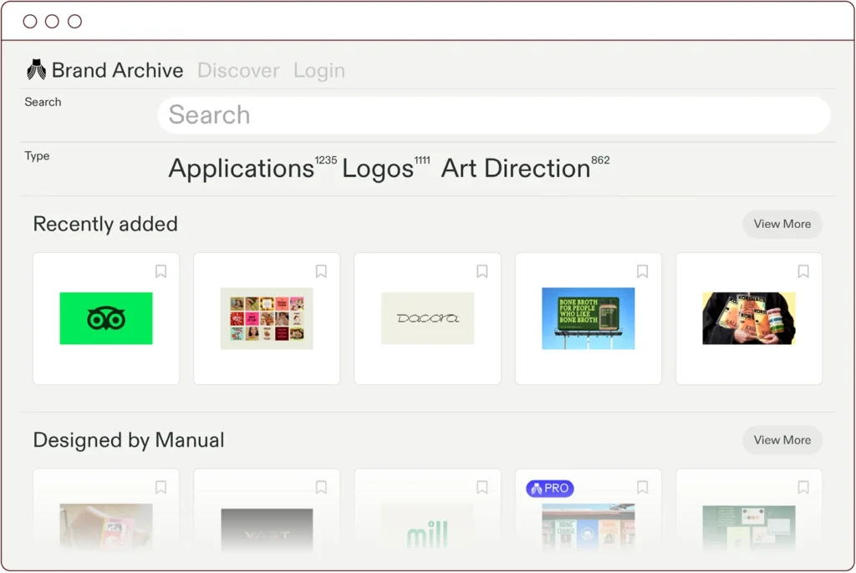The image size is (856, 573).
Task: Bookmark the Dacora logo card
Action: [x=482, y=271]
